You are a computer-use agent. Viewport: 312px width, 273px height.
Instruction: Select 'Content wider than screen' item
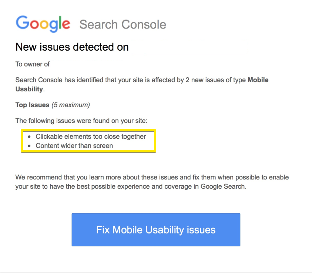[74, 146]
